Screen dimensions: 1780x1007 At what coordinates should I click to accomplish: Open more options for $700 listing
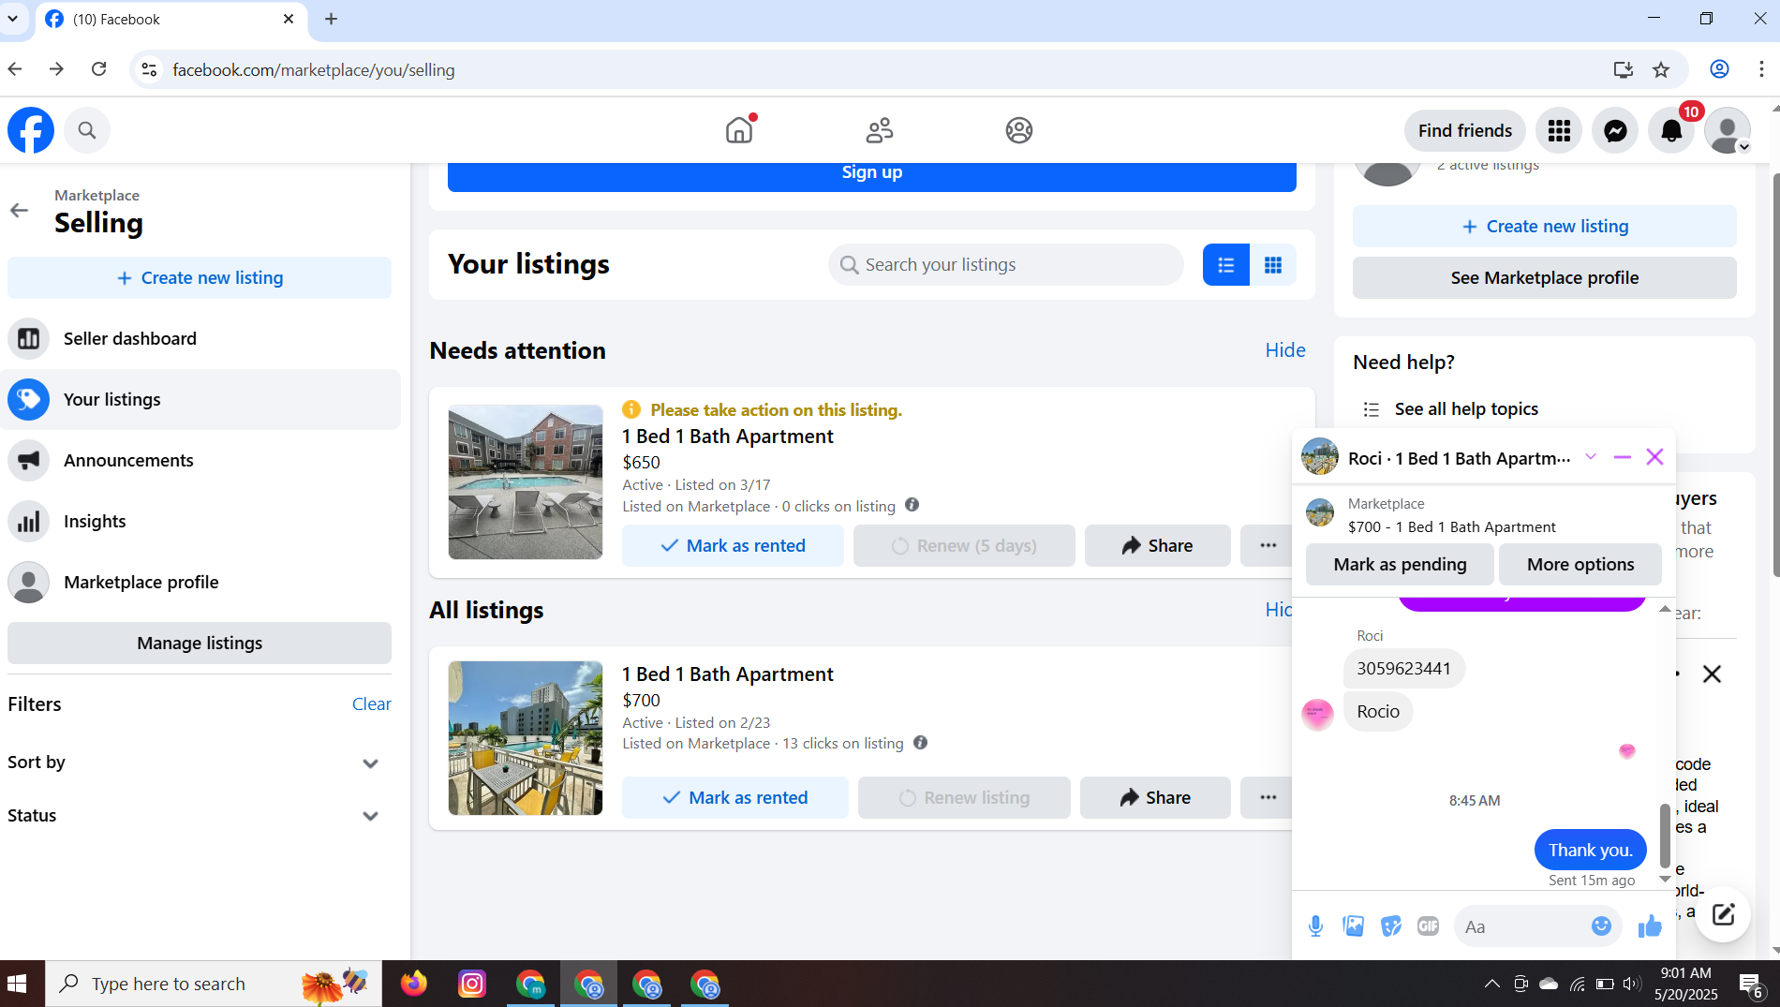tap(1268, 797)
